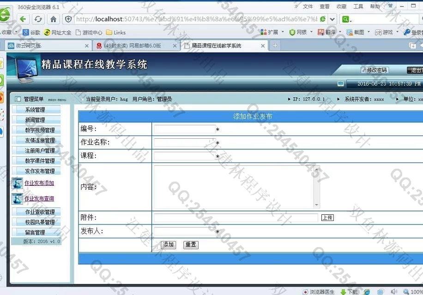Expand the 注册用户管理 menu
The height and width of the screenshot is (295, 423).
pyautogui.click(x=36, y=150)
